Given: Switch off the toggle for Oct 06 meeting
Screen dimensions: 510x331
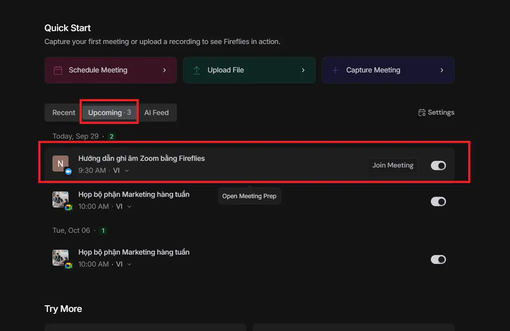Looking at the screenshot, I should [x=438, y=259].
